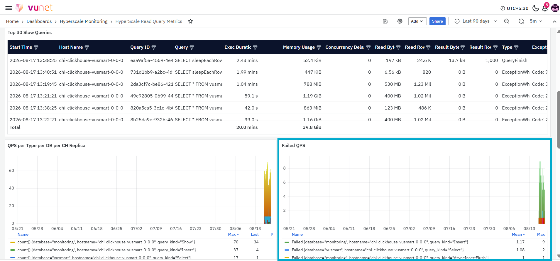The image size is (560, 261).
Task: Zoom out the time range
Action: pos(507,21)
